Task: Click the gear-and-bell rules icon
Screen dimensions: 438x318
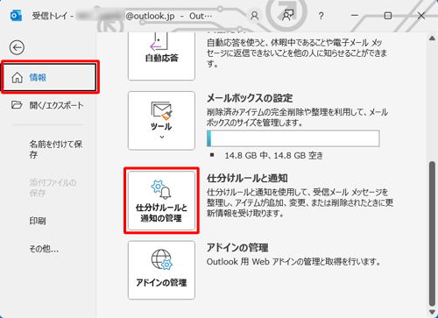Action: click(x=161, y=189)
